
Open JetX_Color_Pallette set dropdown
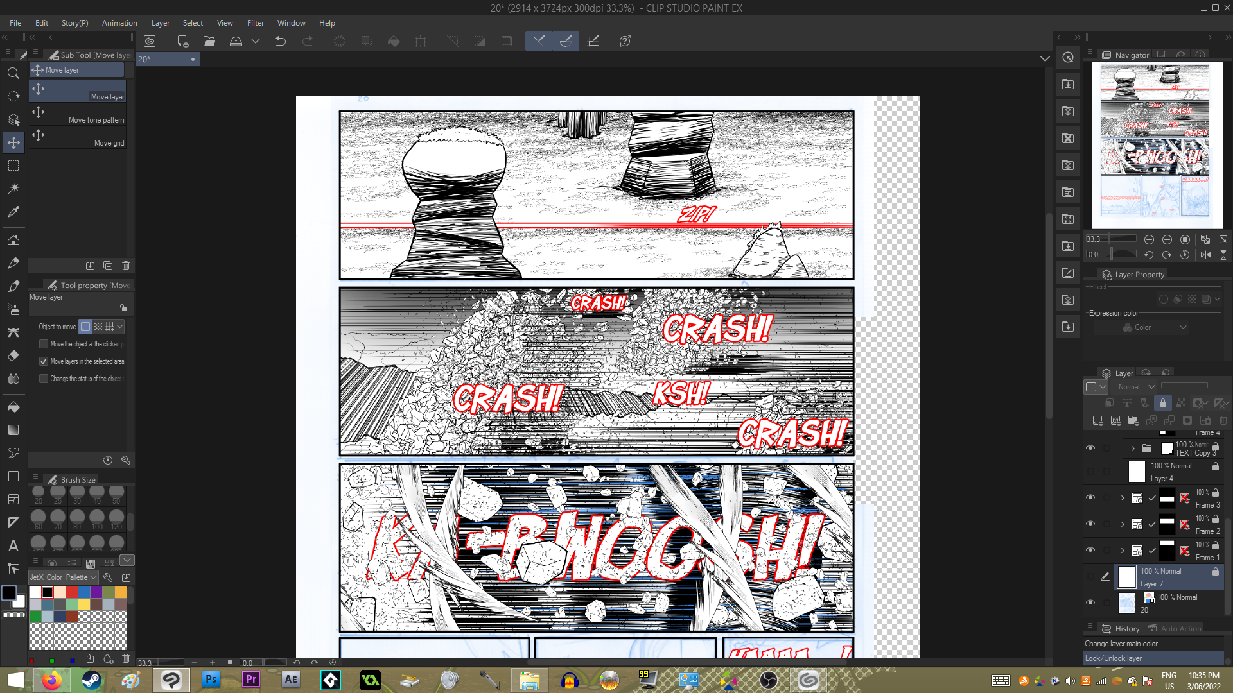click(x=64, y=577)
